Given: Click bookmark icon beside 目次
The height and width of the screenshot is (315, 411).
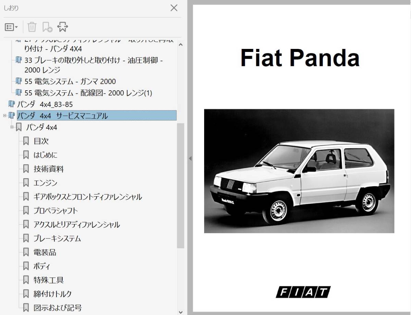Looking at the screenshot, I should (26, 141).
